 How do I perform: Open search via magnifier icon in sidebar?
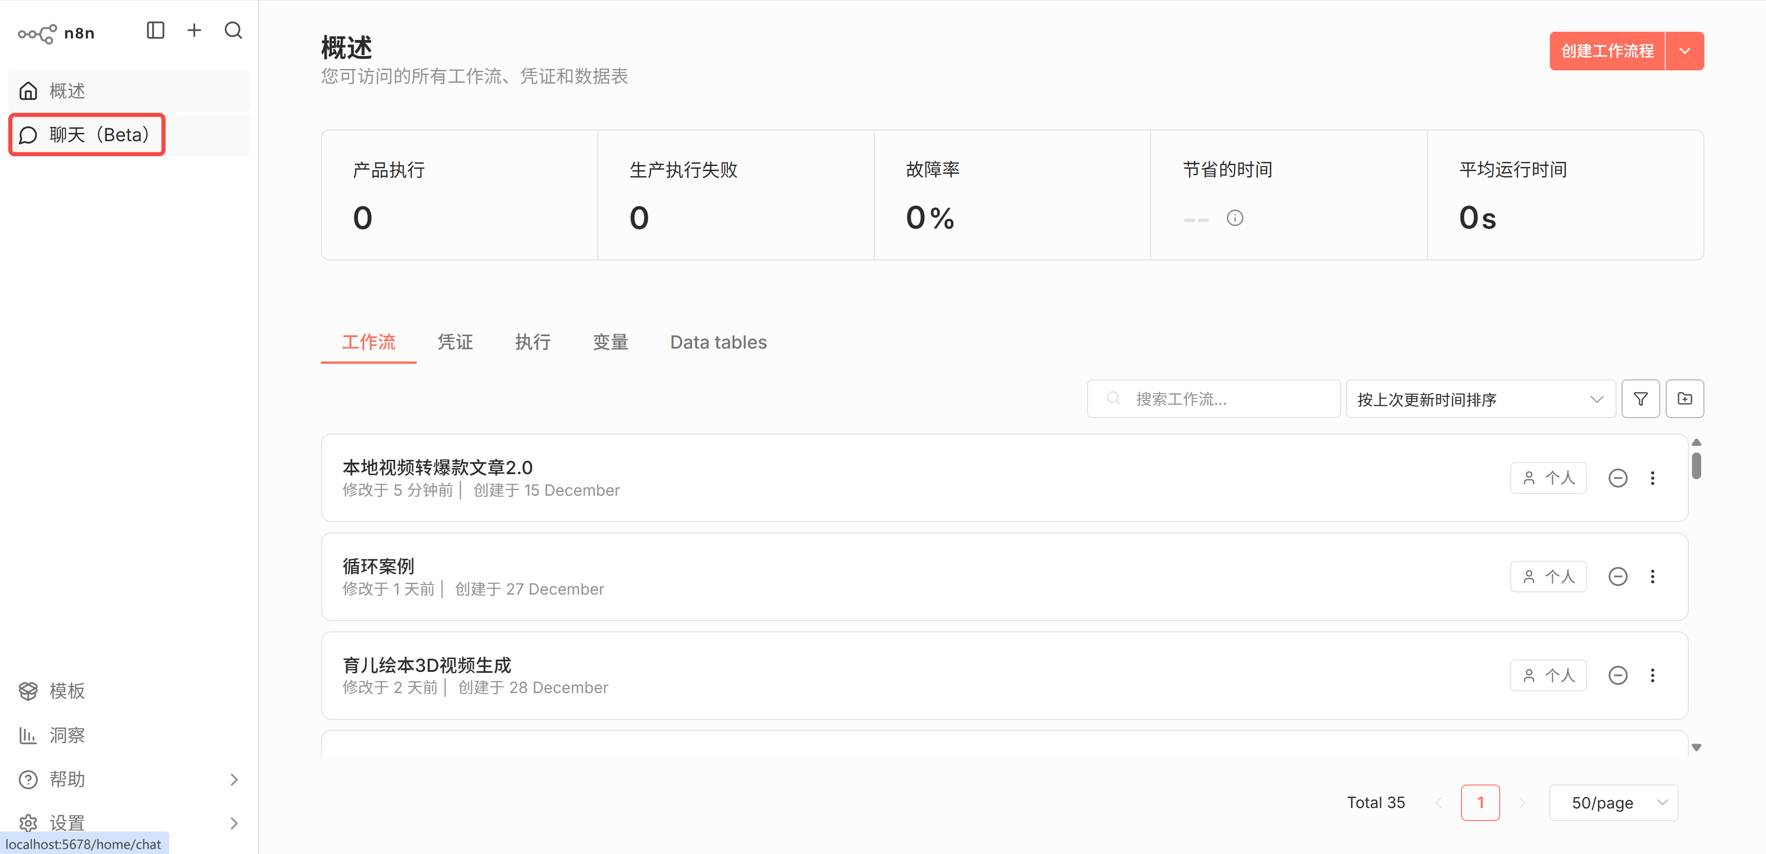(x=233, y=31)
